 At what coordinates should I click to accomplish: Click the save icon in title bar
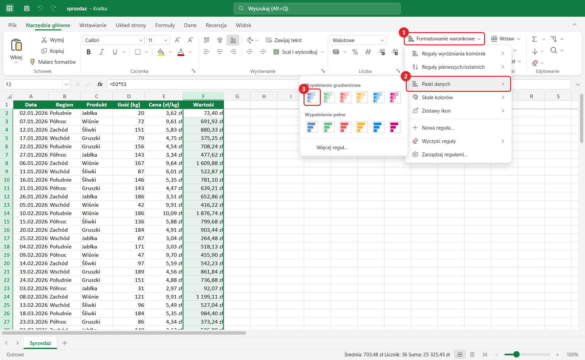[27, 8]
